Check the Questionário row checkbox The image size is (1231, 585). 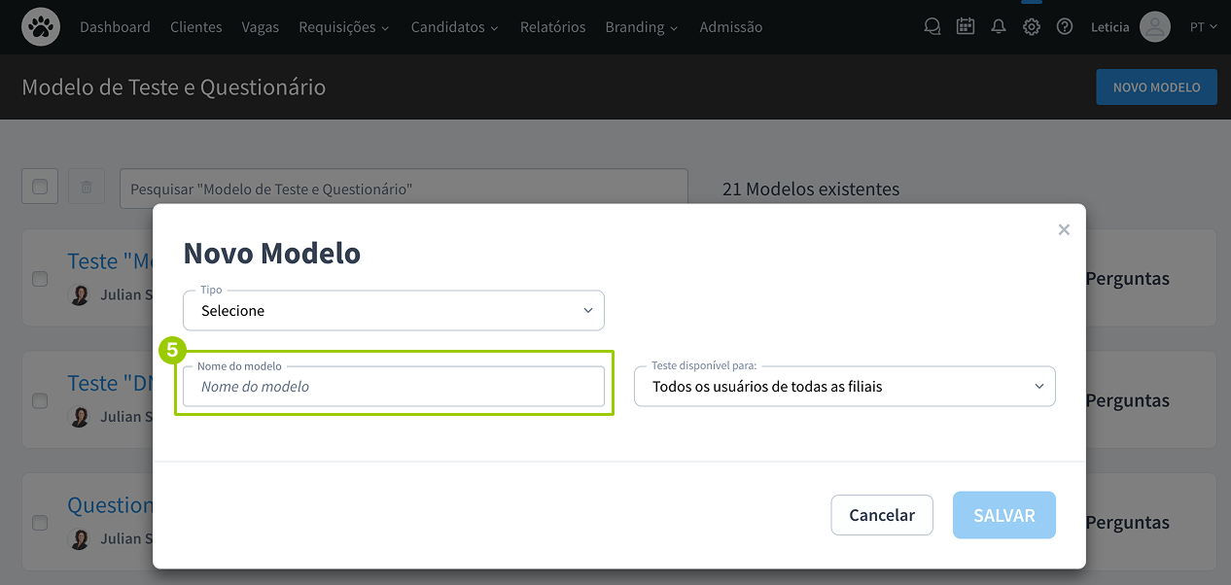click(40, 523)
